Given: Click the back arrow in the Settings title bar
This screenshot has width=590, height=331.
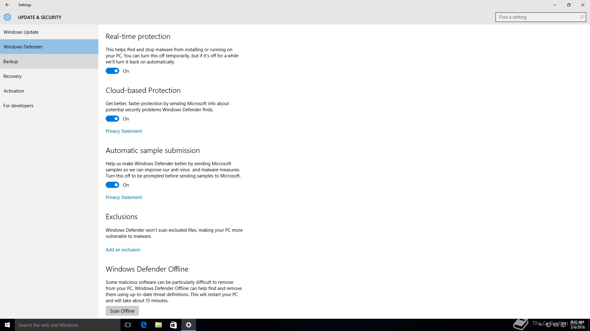Looking at the screenshot, I should pyautogui.click(x=7, y=5).
